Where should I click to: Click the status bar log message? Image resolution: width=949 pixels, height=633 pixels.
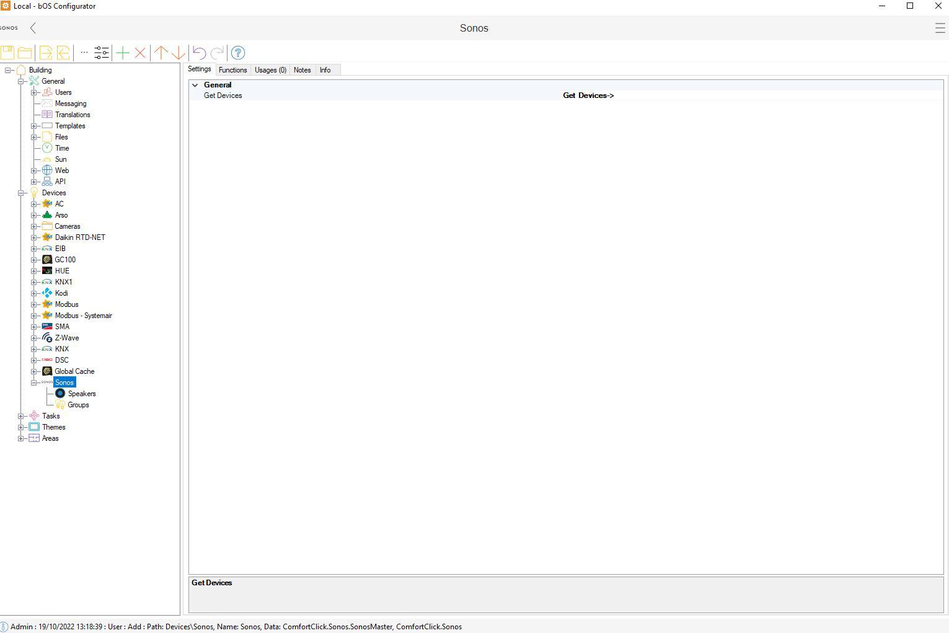coord(236,627)
